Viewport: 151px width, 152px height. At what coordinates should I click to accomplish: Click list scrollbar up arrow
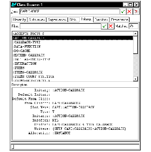pos(136,34)
